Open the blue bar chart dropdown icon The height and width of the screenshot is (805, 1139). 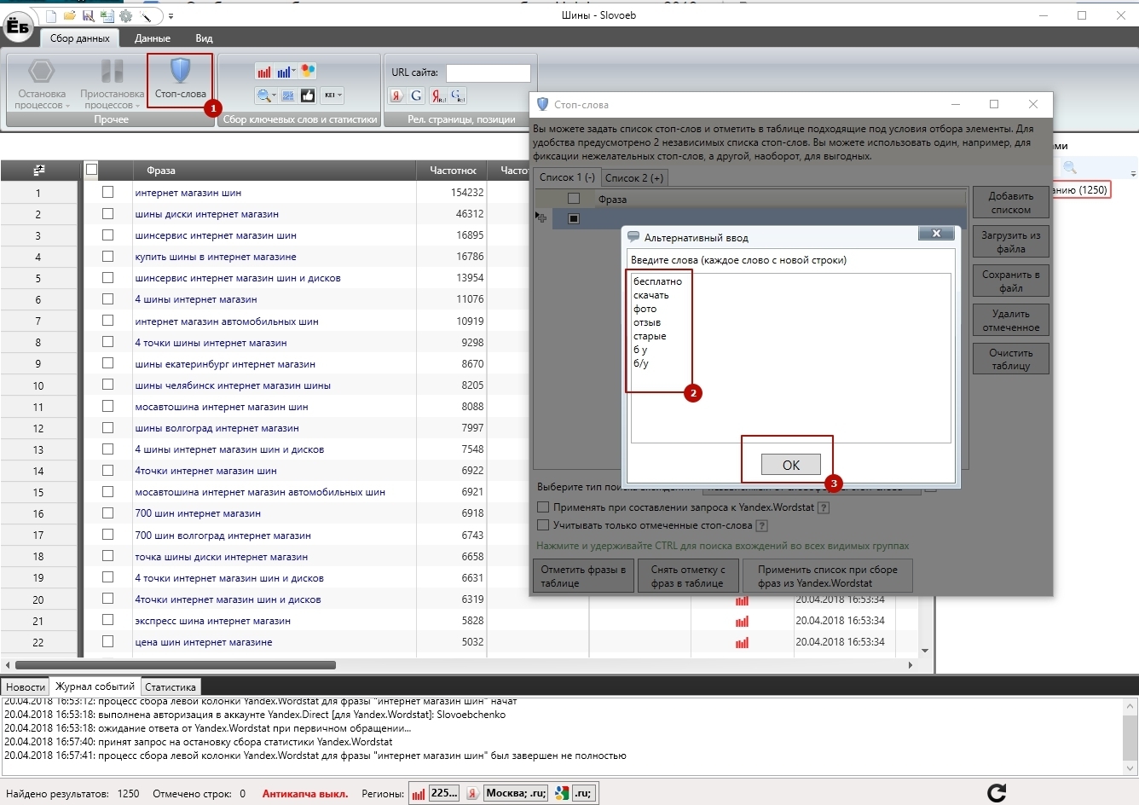286,72
